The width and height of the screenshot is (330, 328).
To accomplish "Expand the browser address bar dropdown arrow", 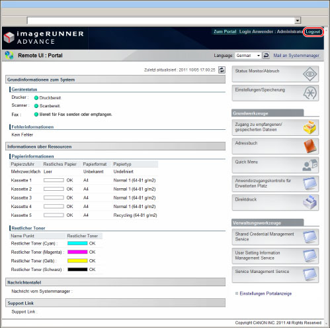I will pyautogui.click(x=298, y=21).
